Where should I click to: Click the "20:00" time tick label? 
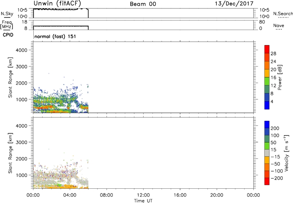click(217, 195)
